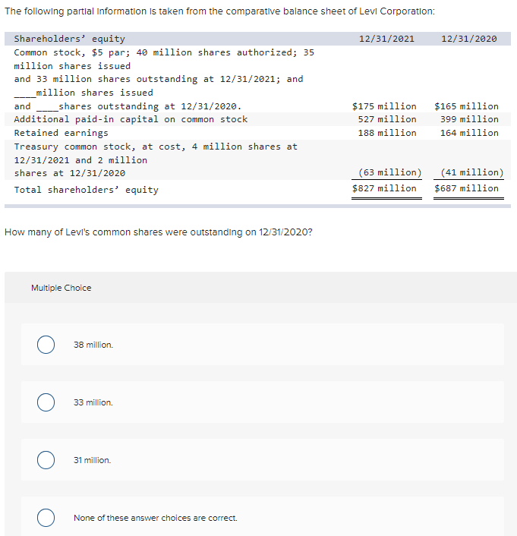
Task: Pick 'None of these answer choices are correct'
Action: 46,518
